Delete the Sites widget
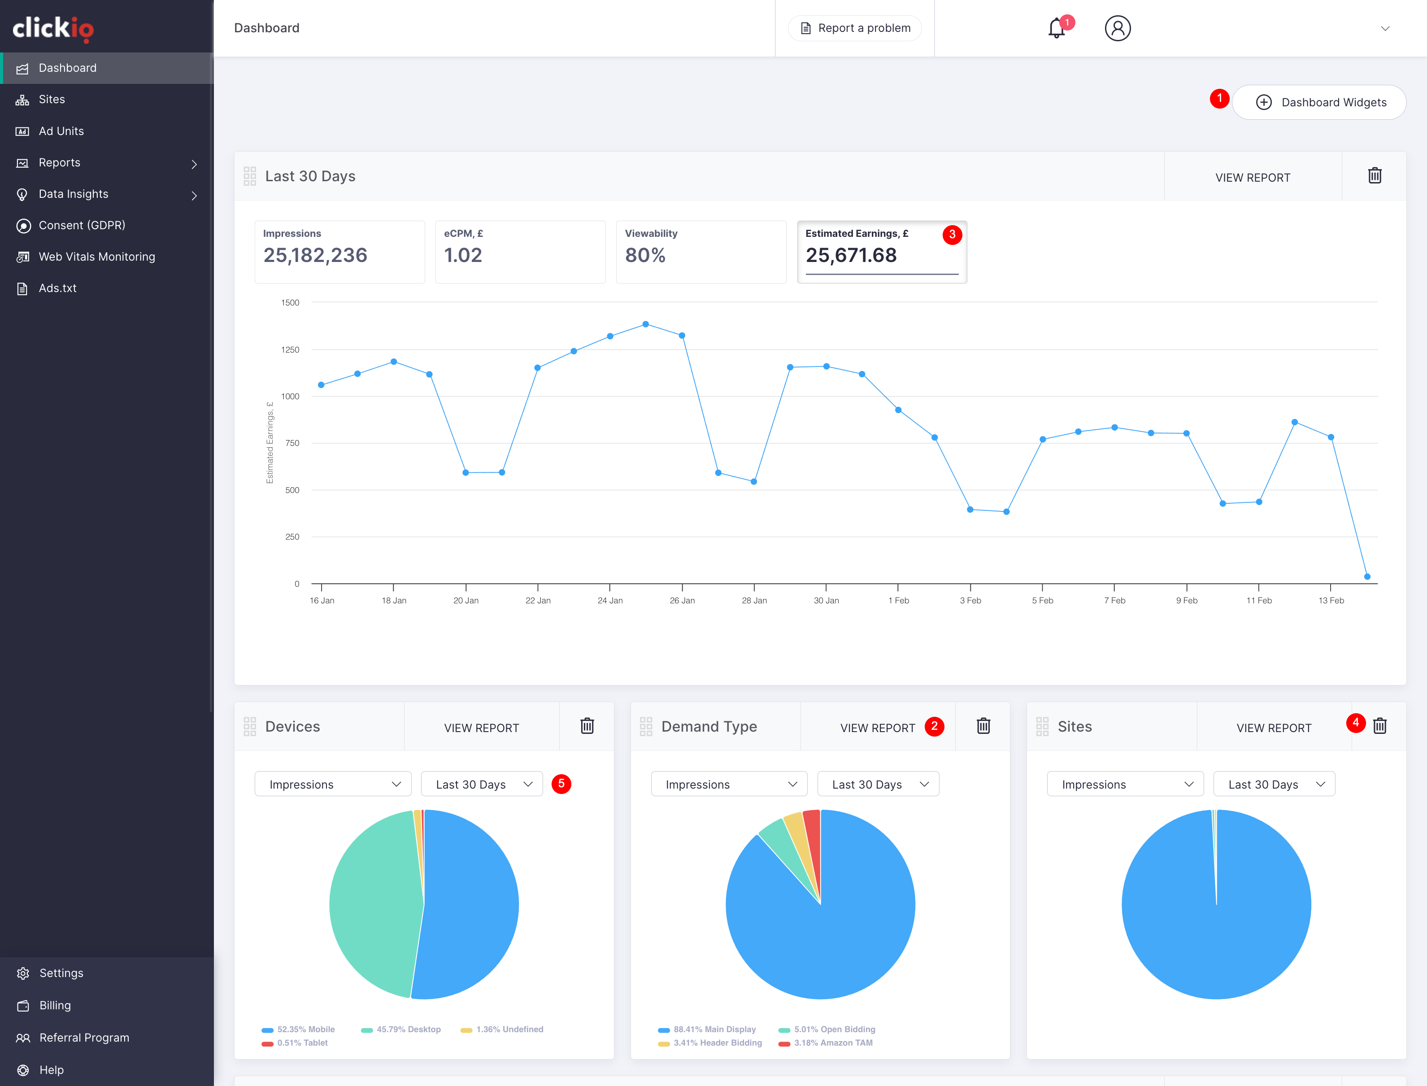The width and height of the screenshot is (1427, 1086). coord(1380,726)
